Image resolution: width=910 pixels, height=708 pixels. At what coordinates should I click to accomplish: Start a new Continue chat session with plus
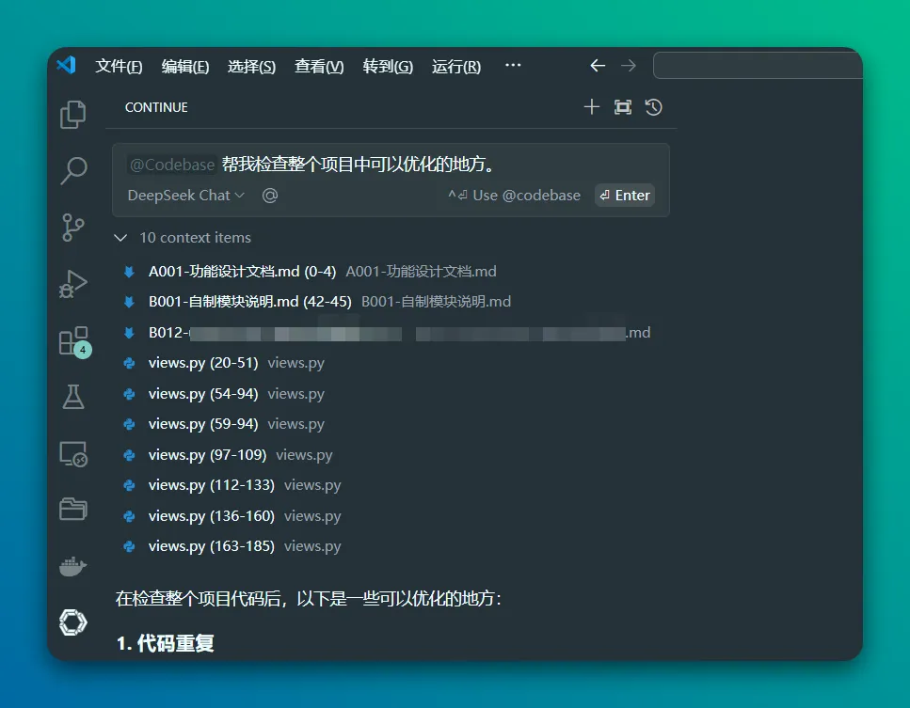click(591, 106)
